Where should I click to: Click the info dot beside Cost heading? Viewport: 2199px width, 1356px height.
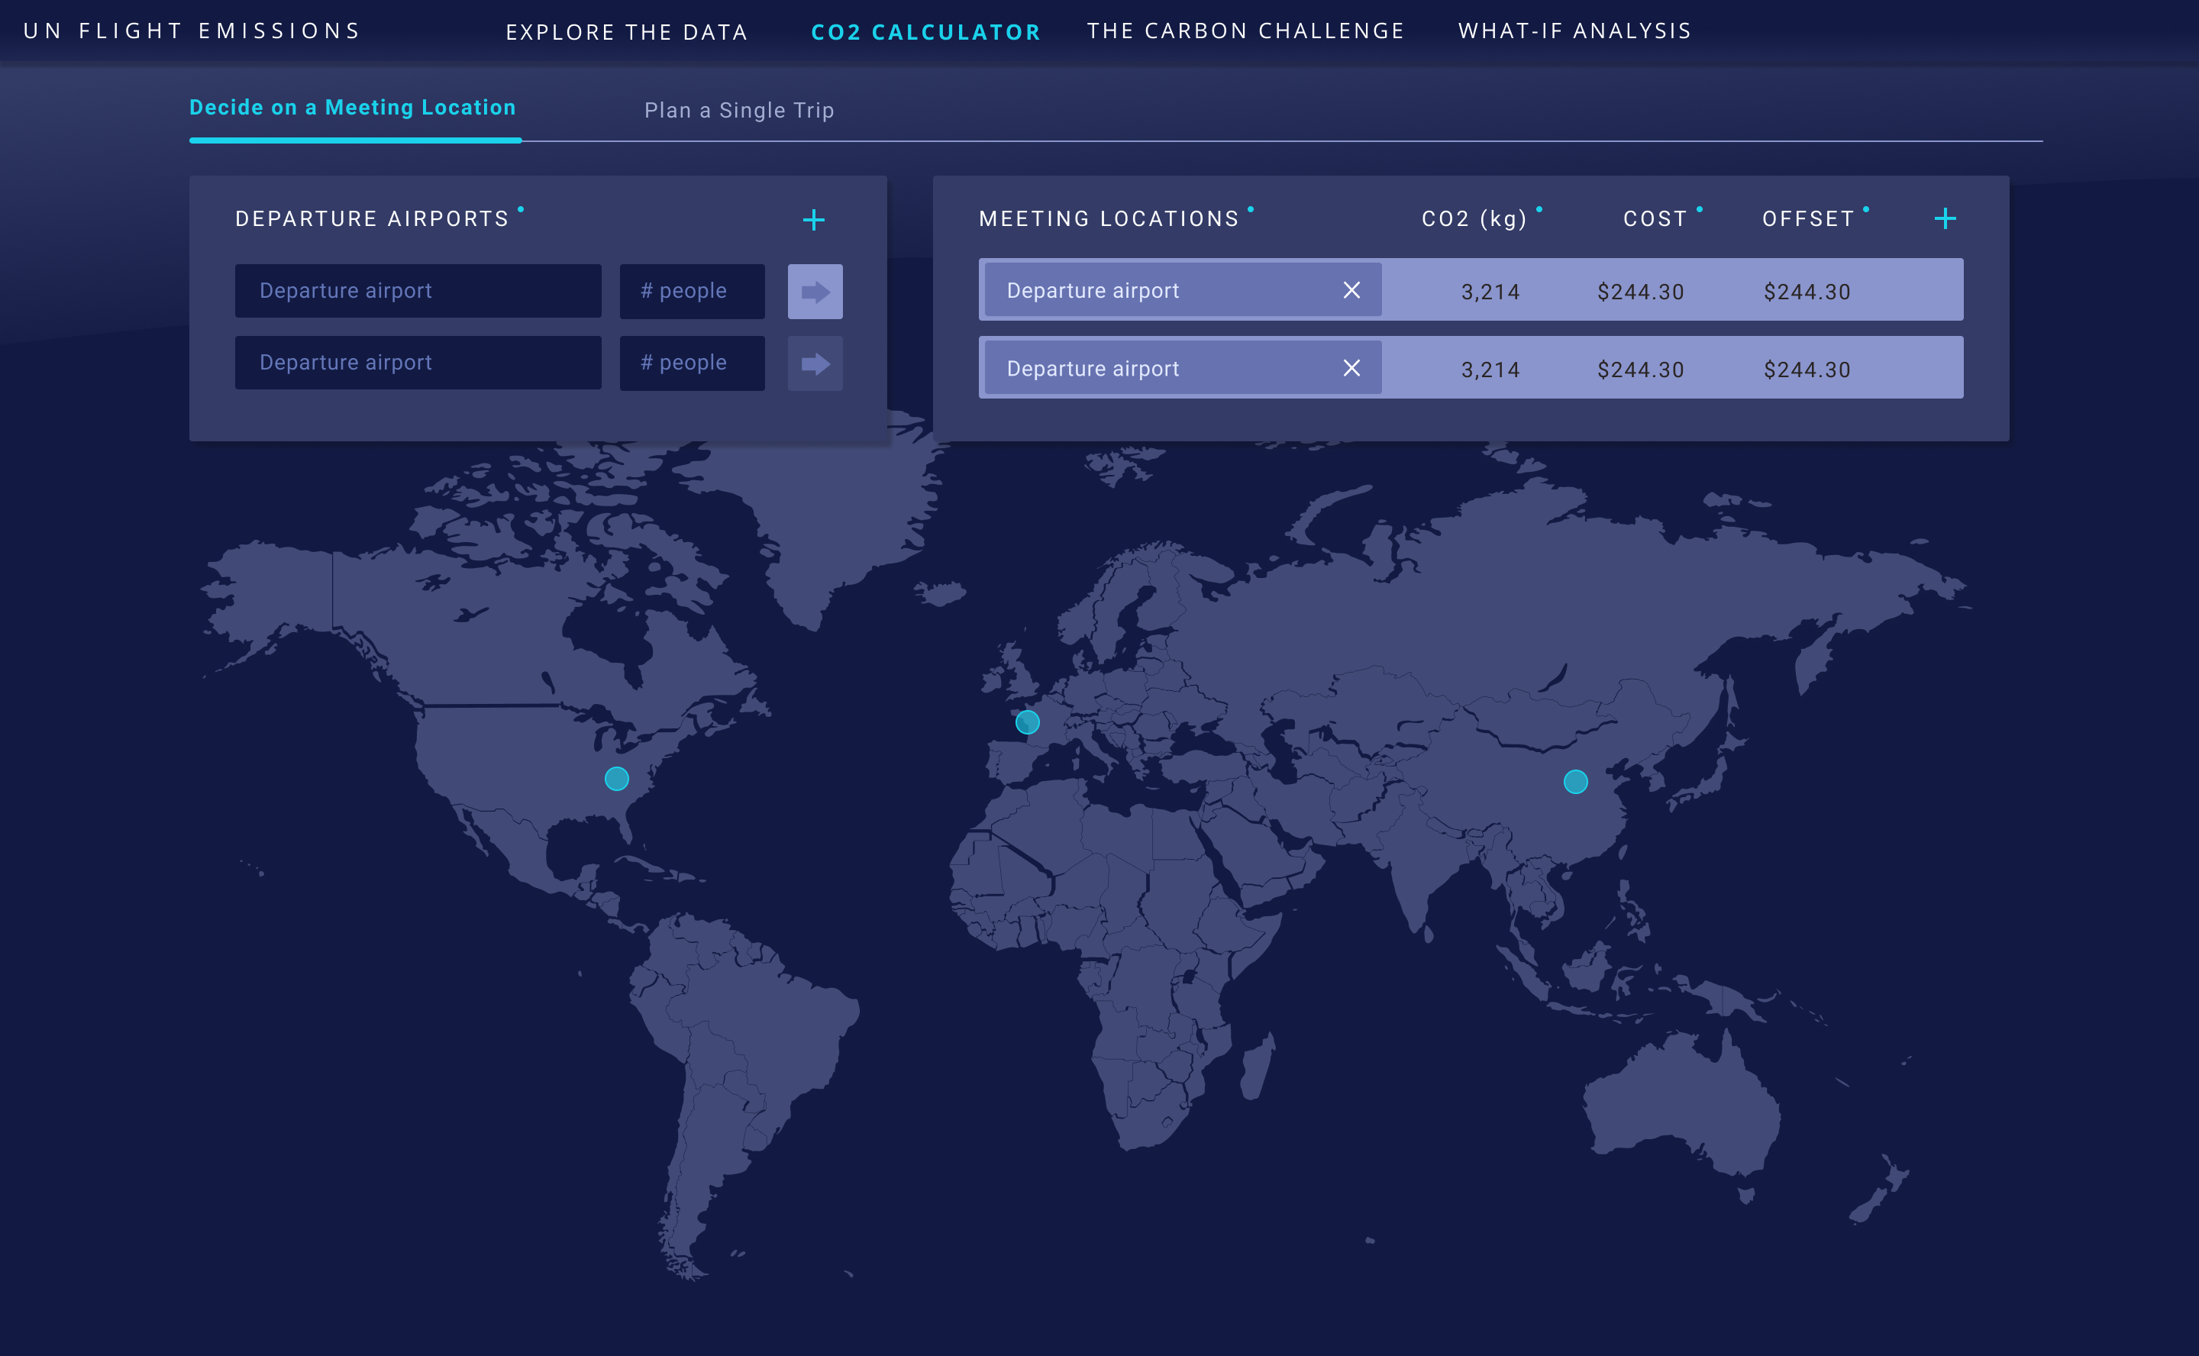[1699, 209]
